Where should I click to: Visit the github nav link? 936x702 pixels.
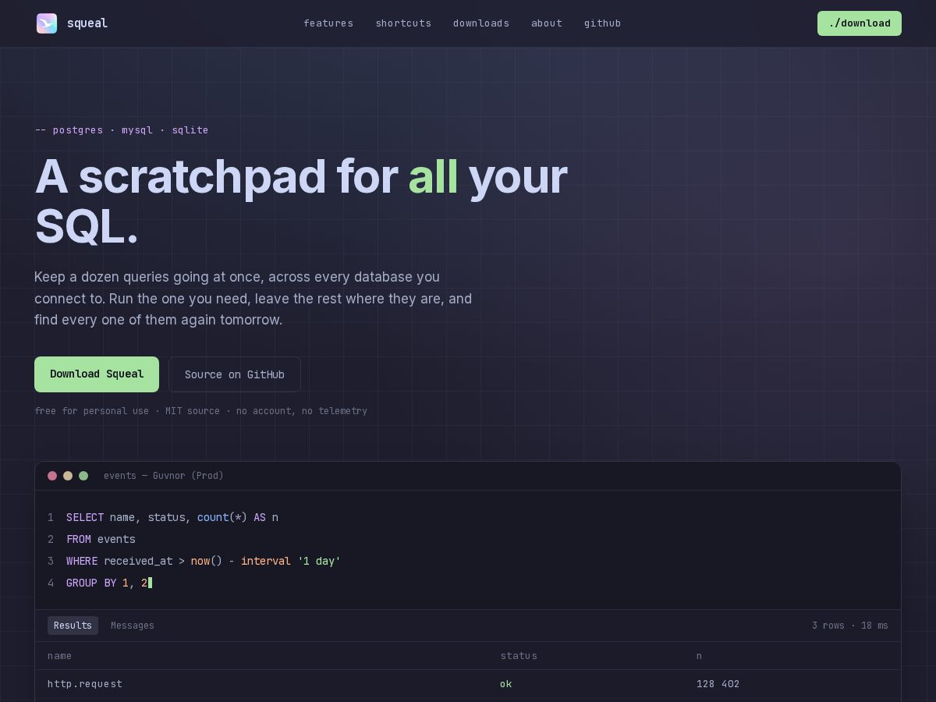point(603,23)
